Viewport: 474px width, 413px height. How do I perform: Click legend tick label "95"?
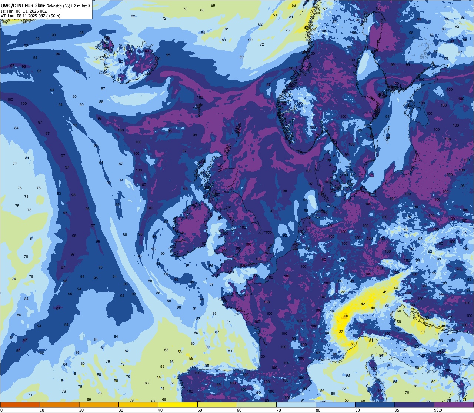point(397,410)
